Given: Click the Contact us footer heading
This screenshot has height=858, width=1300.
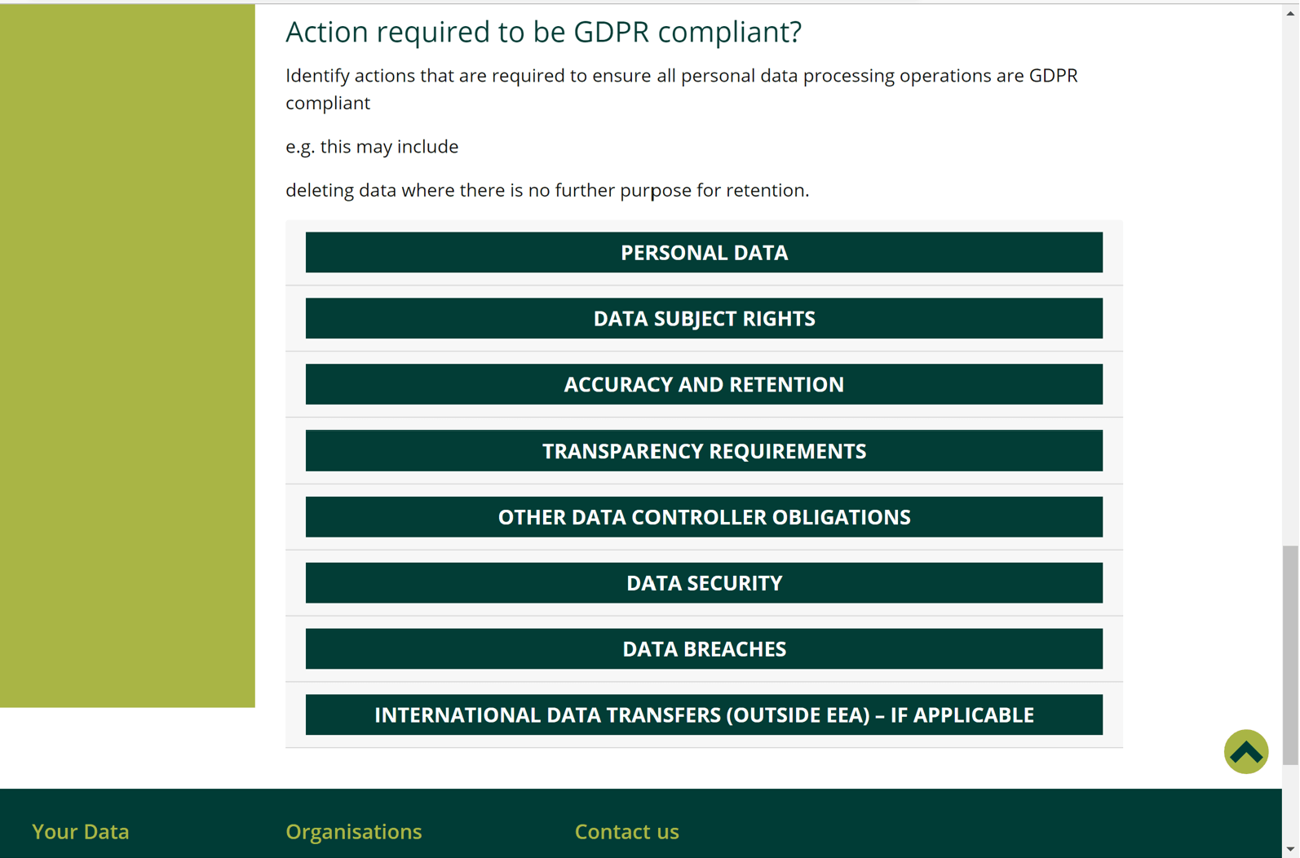Looking at the screenshot, I should coord(626,831).
